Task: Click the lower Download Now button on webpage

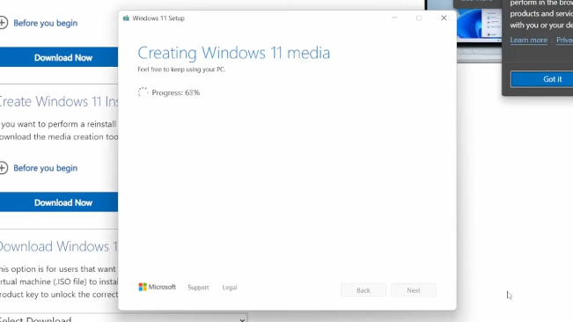Action: [x=59, y=202]
